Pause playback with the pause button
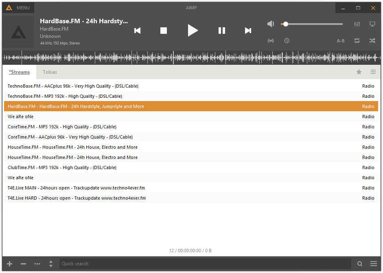This screenshot has height=273, width=383. click(x=221, y=31)
